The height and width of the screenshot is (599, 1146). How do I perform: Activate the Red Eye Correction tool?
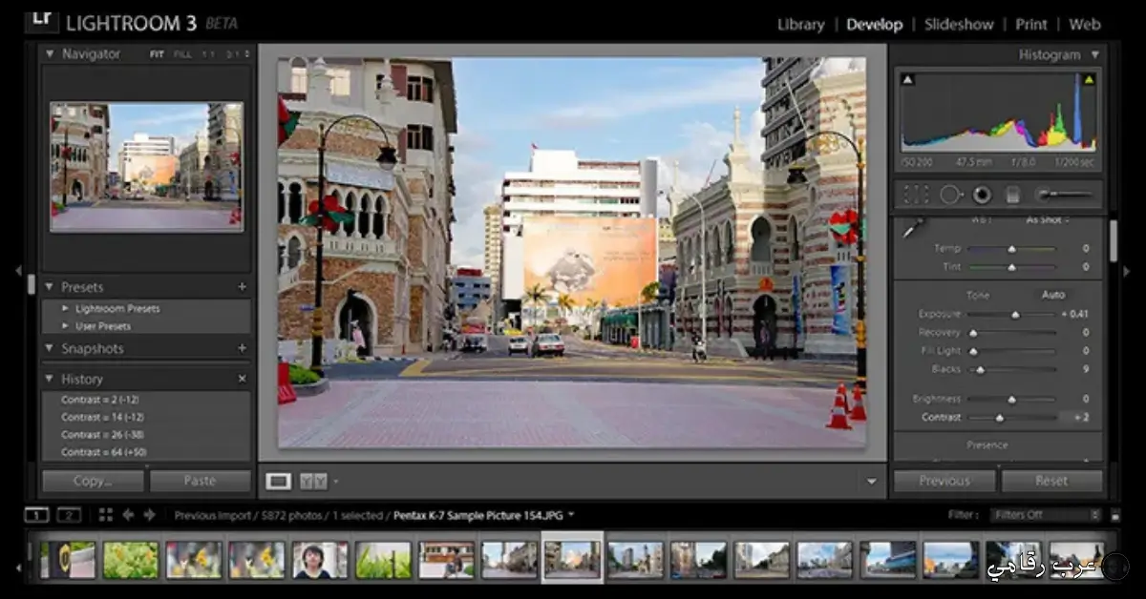click(982, 195)
